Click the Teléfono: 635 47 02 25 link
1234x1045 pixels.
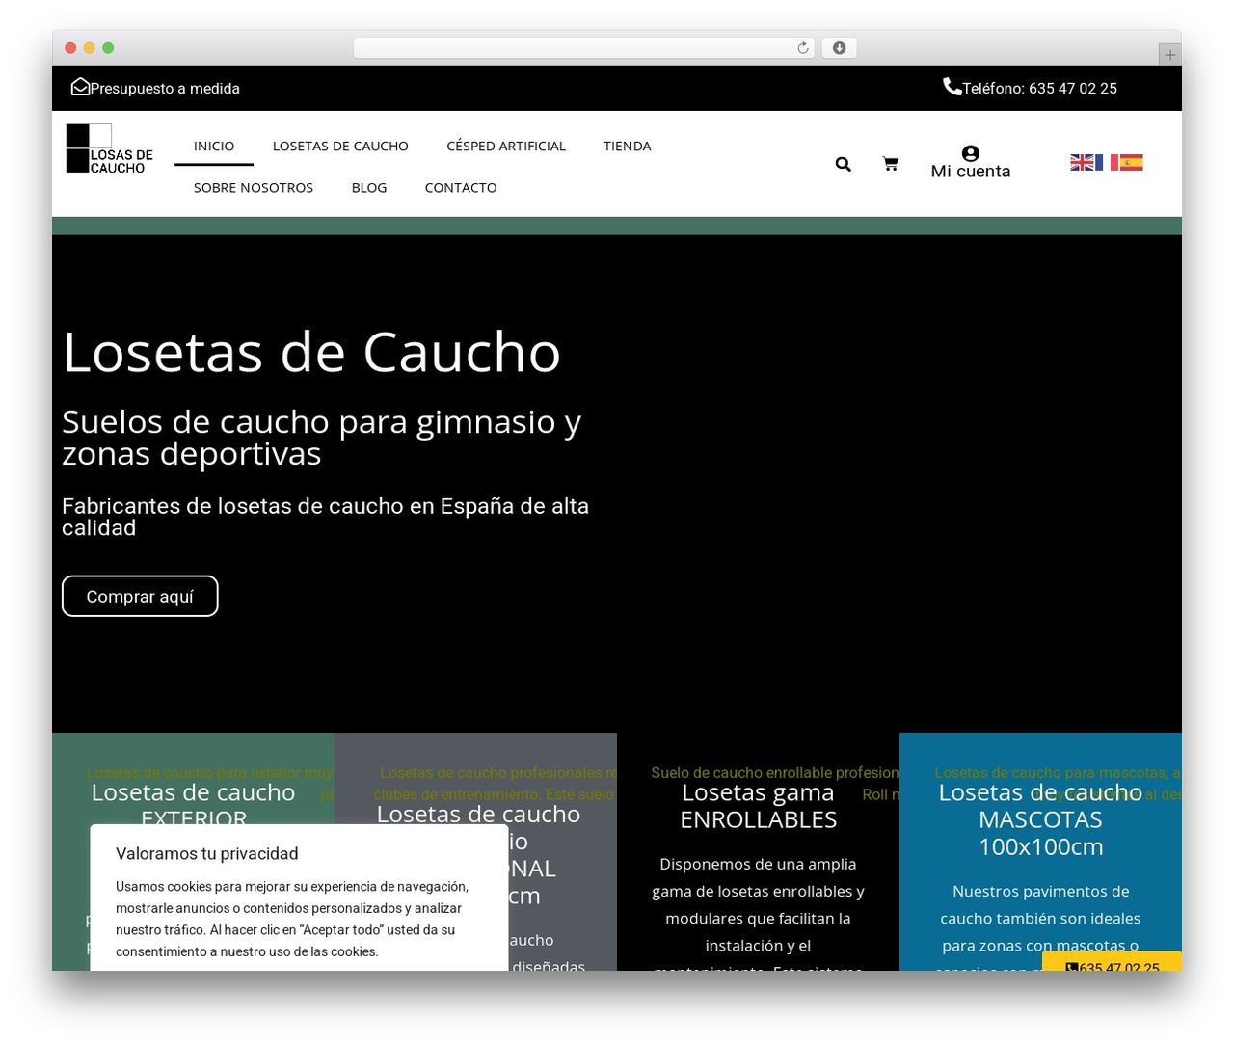1039,88
